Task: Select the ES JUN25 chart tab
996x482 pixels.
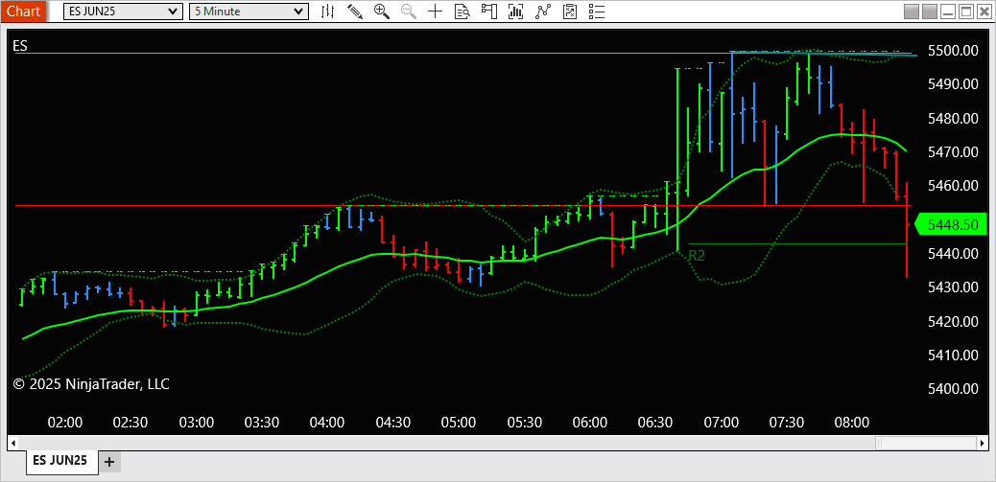Action: pos(61,460)
